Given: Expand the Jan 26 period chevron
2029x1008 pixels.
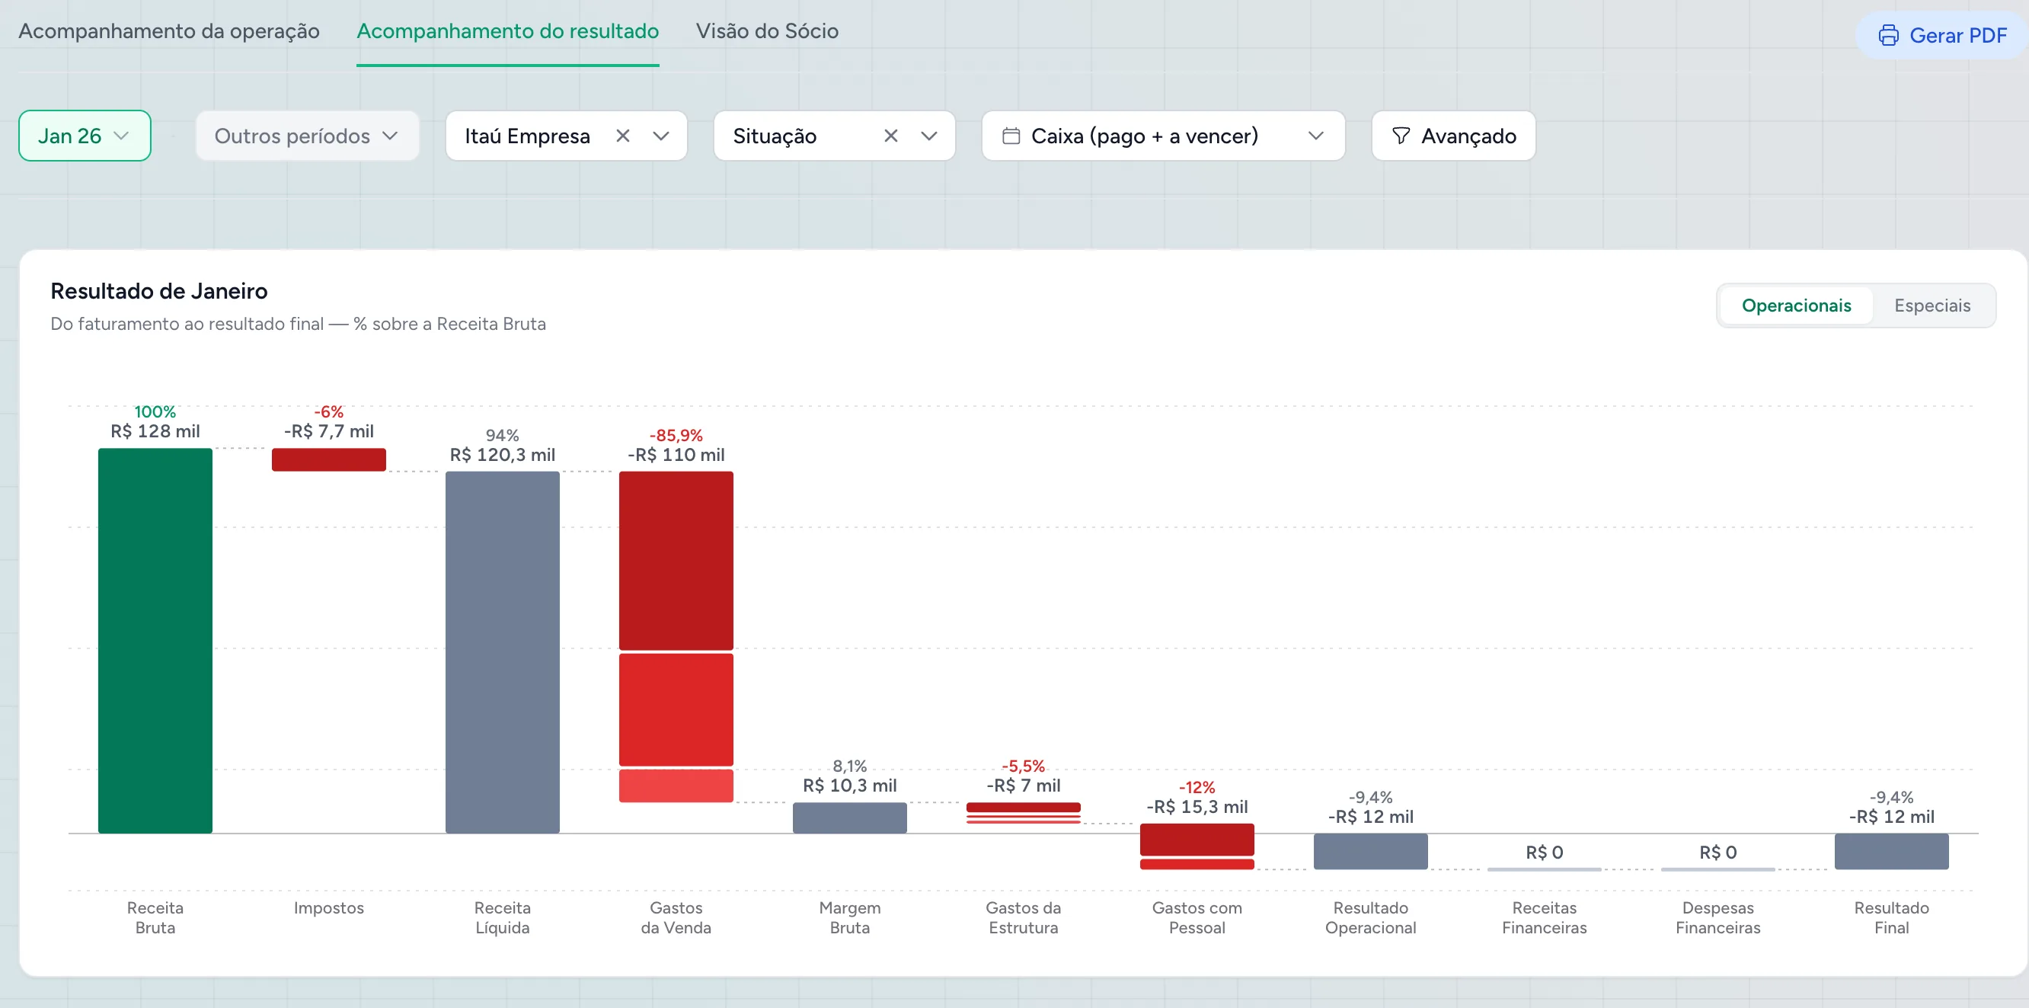Looking at the screenshot, I should click(x=120, y=136).
